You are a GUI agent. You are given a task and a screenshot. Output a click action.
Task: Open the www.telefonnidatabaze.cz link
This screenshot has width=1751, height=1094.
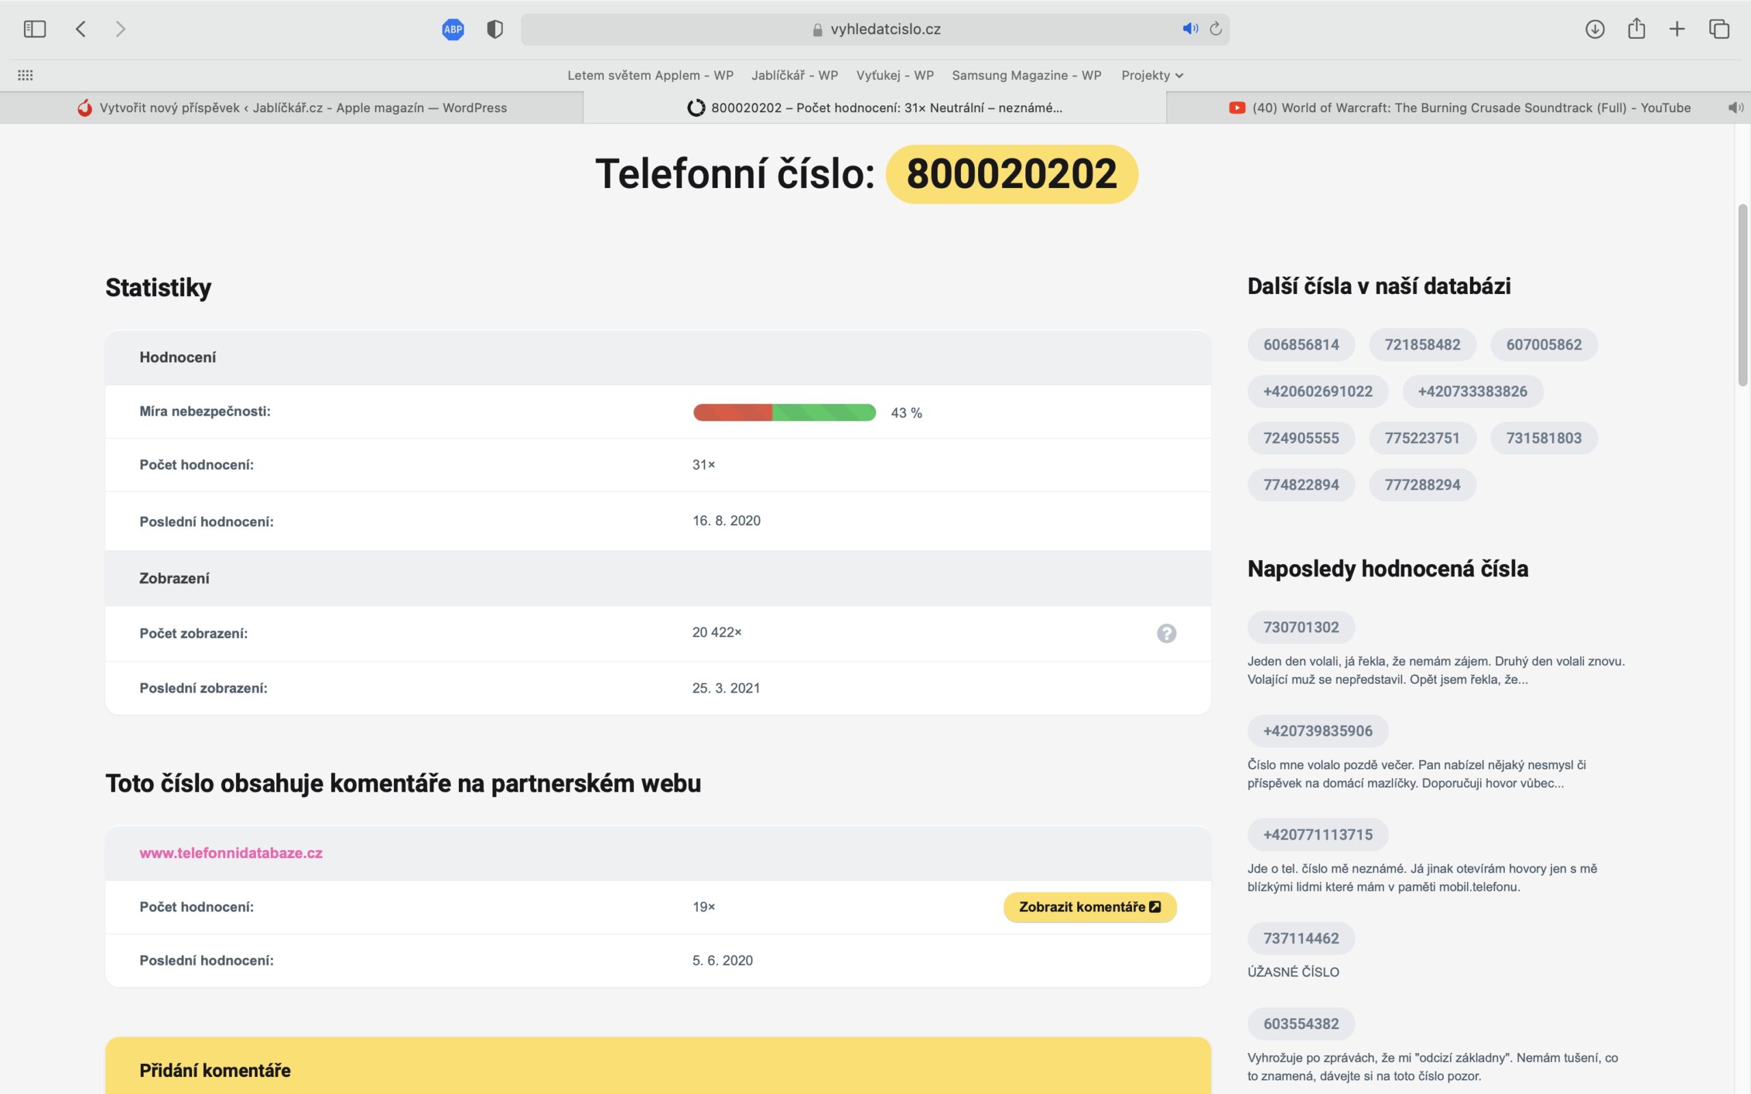pyautogui.click(x=233, y=853)
